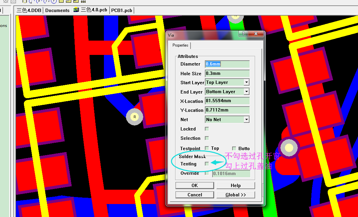
Task: Switch to the PCB1.pcb tab
Action: 122,10
